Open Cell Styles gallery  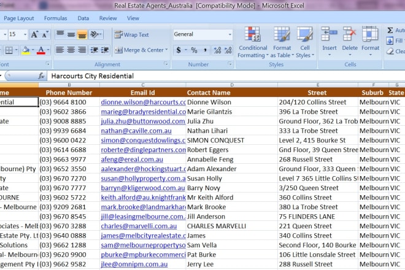pyautogui.click(x=305, y=42)
